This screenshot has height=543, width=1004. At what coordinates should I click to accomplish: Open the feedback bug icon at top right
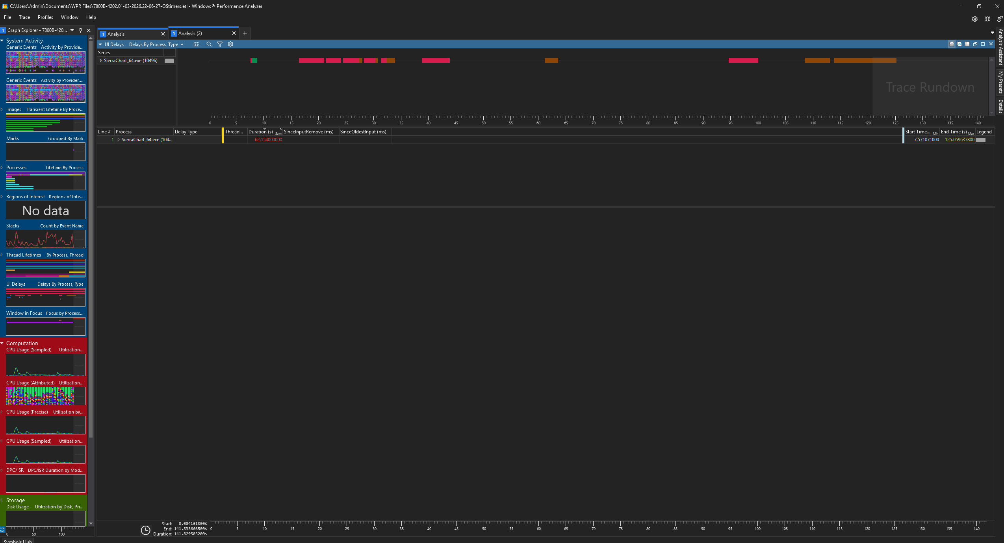click(x=987, y=19)
